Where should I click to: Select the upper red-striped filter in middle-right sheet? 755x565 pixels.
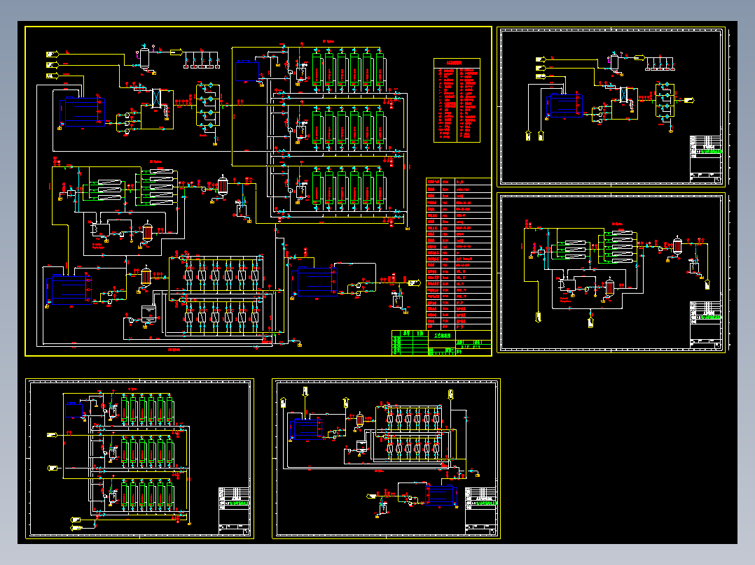pyautogui.click(x=677, y=245)
